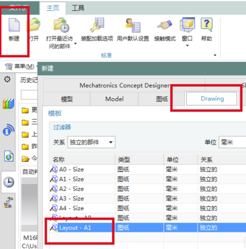Image resolution: width=246 pixels, height=249 pixels.
Task: Click the Layout - A1 drawing template icon
Action: [54, 228]
